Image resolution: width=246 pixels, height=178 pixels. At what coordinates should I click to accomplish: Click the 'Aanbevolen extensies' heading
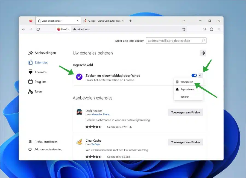point(93,98)
